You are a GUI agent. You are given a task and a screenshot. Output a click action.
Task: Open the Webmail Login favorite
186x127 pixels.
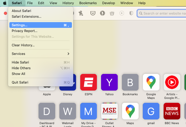click(x=68, y=111)
